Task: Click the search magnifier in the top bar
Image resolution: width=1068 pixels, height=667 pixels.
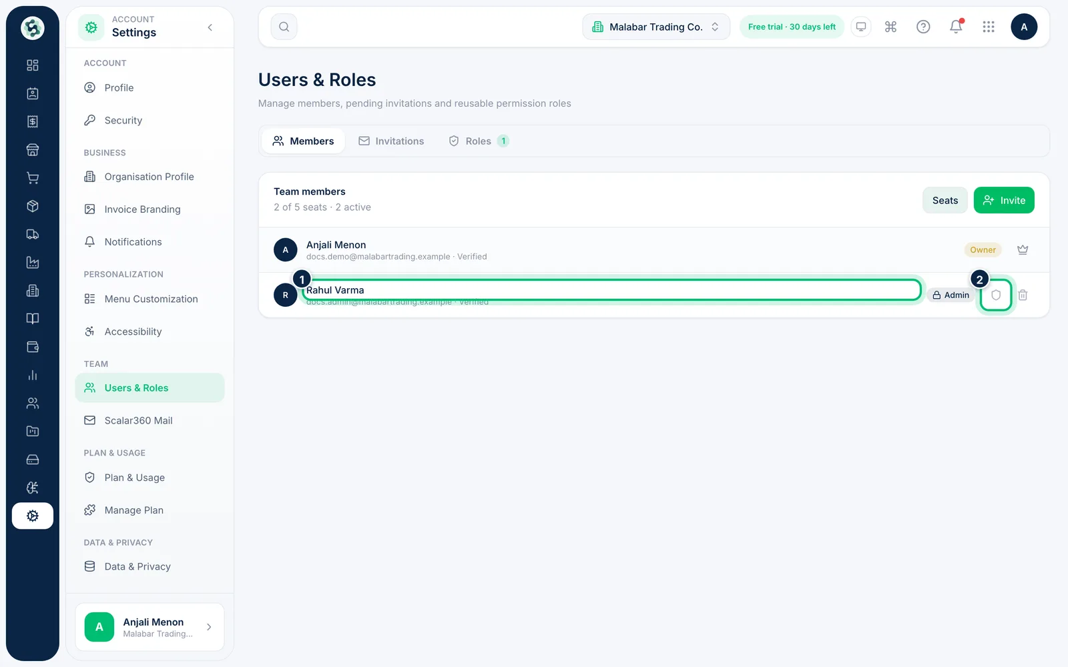Action: point(284,27)
